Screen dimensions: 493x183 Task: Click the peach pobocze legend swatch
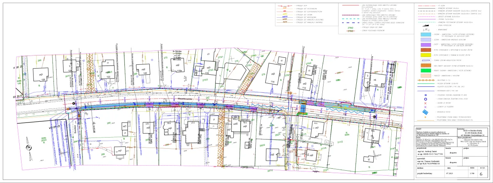426,75
